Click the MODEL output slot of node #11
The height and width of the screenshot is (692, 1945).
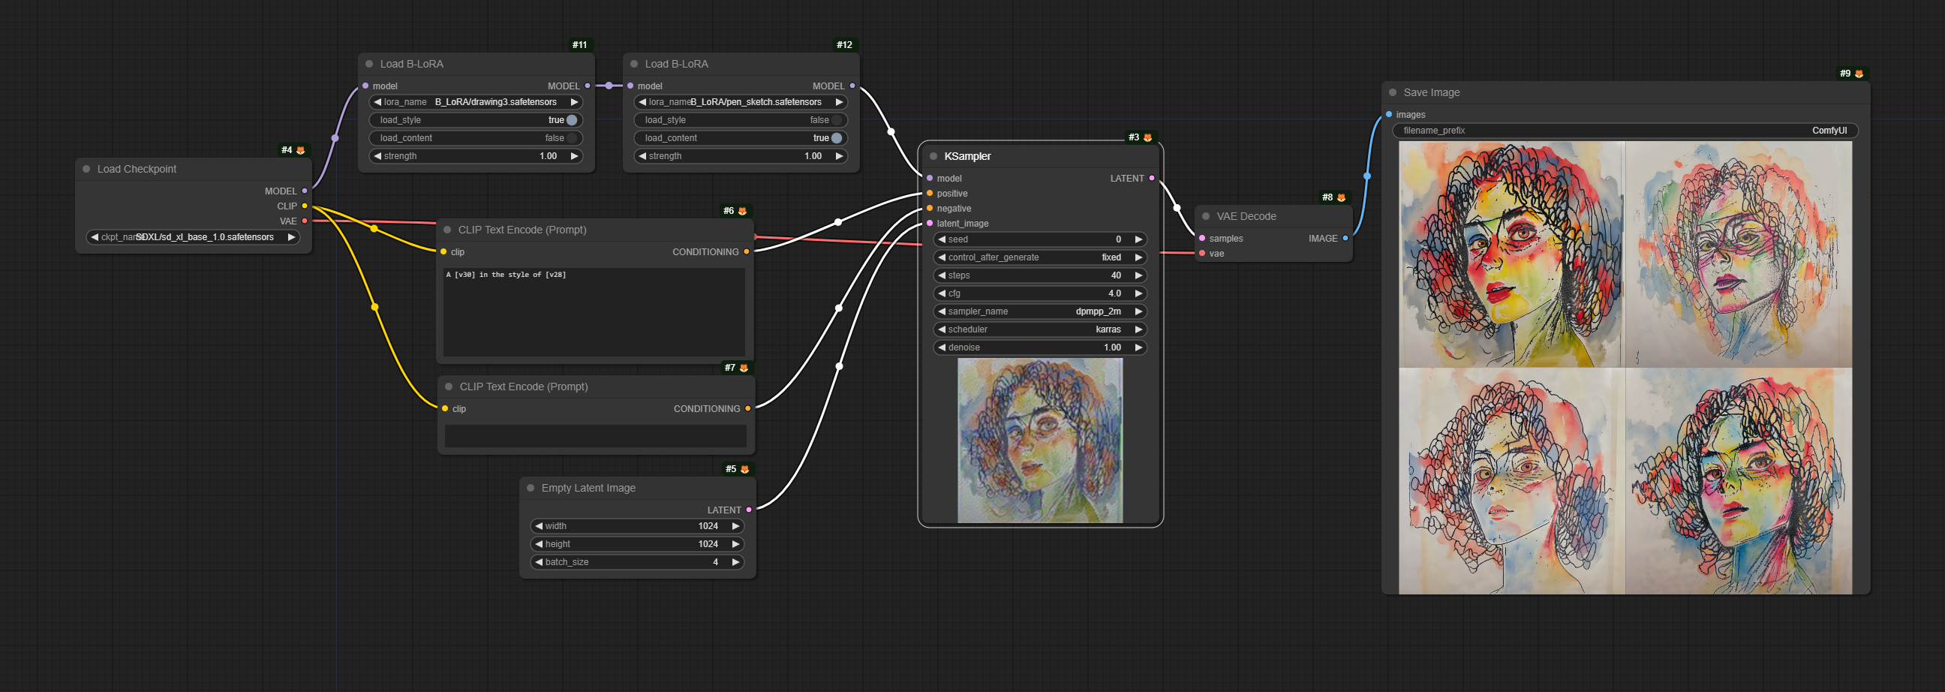588,86
